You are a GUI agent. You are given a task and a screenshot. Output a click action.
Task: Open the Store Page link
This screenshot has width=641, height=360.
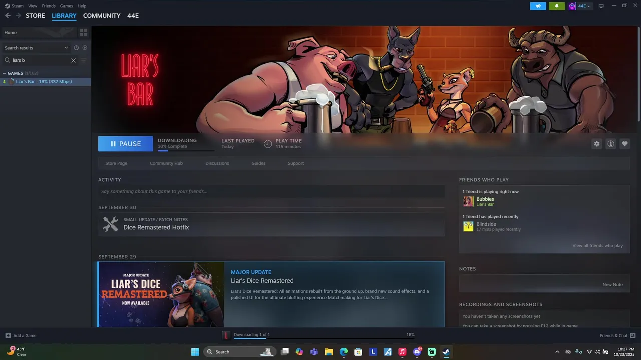pos(116,163)
